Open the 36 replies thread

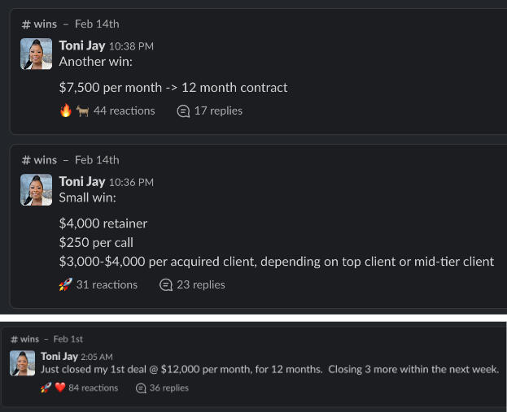[168, 388]
